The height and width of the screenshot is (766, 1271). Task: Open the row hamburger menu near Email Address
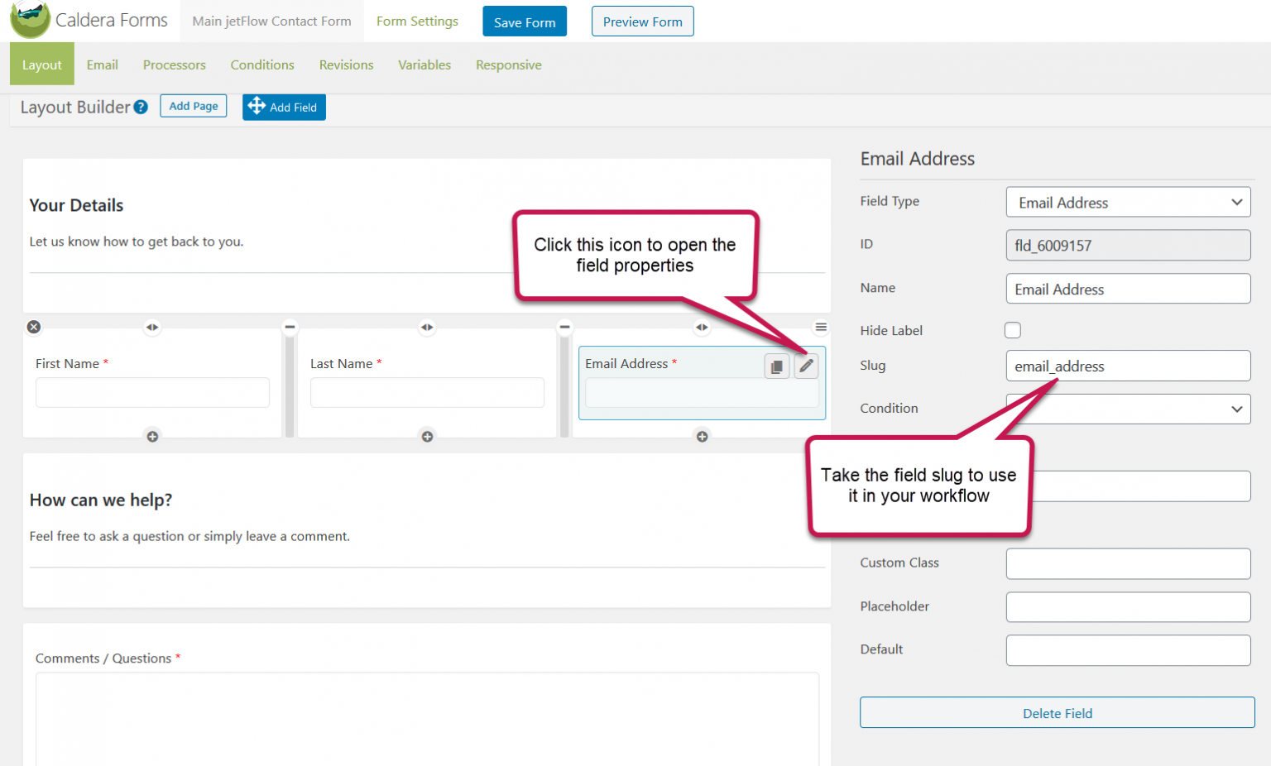[819, 327]
